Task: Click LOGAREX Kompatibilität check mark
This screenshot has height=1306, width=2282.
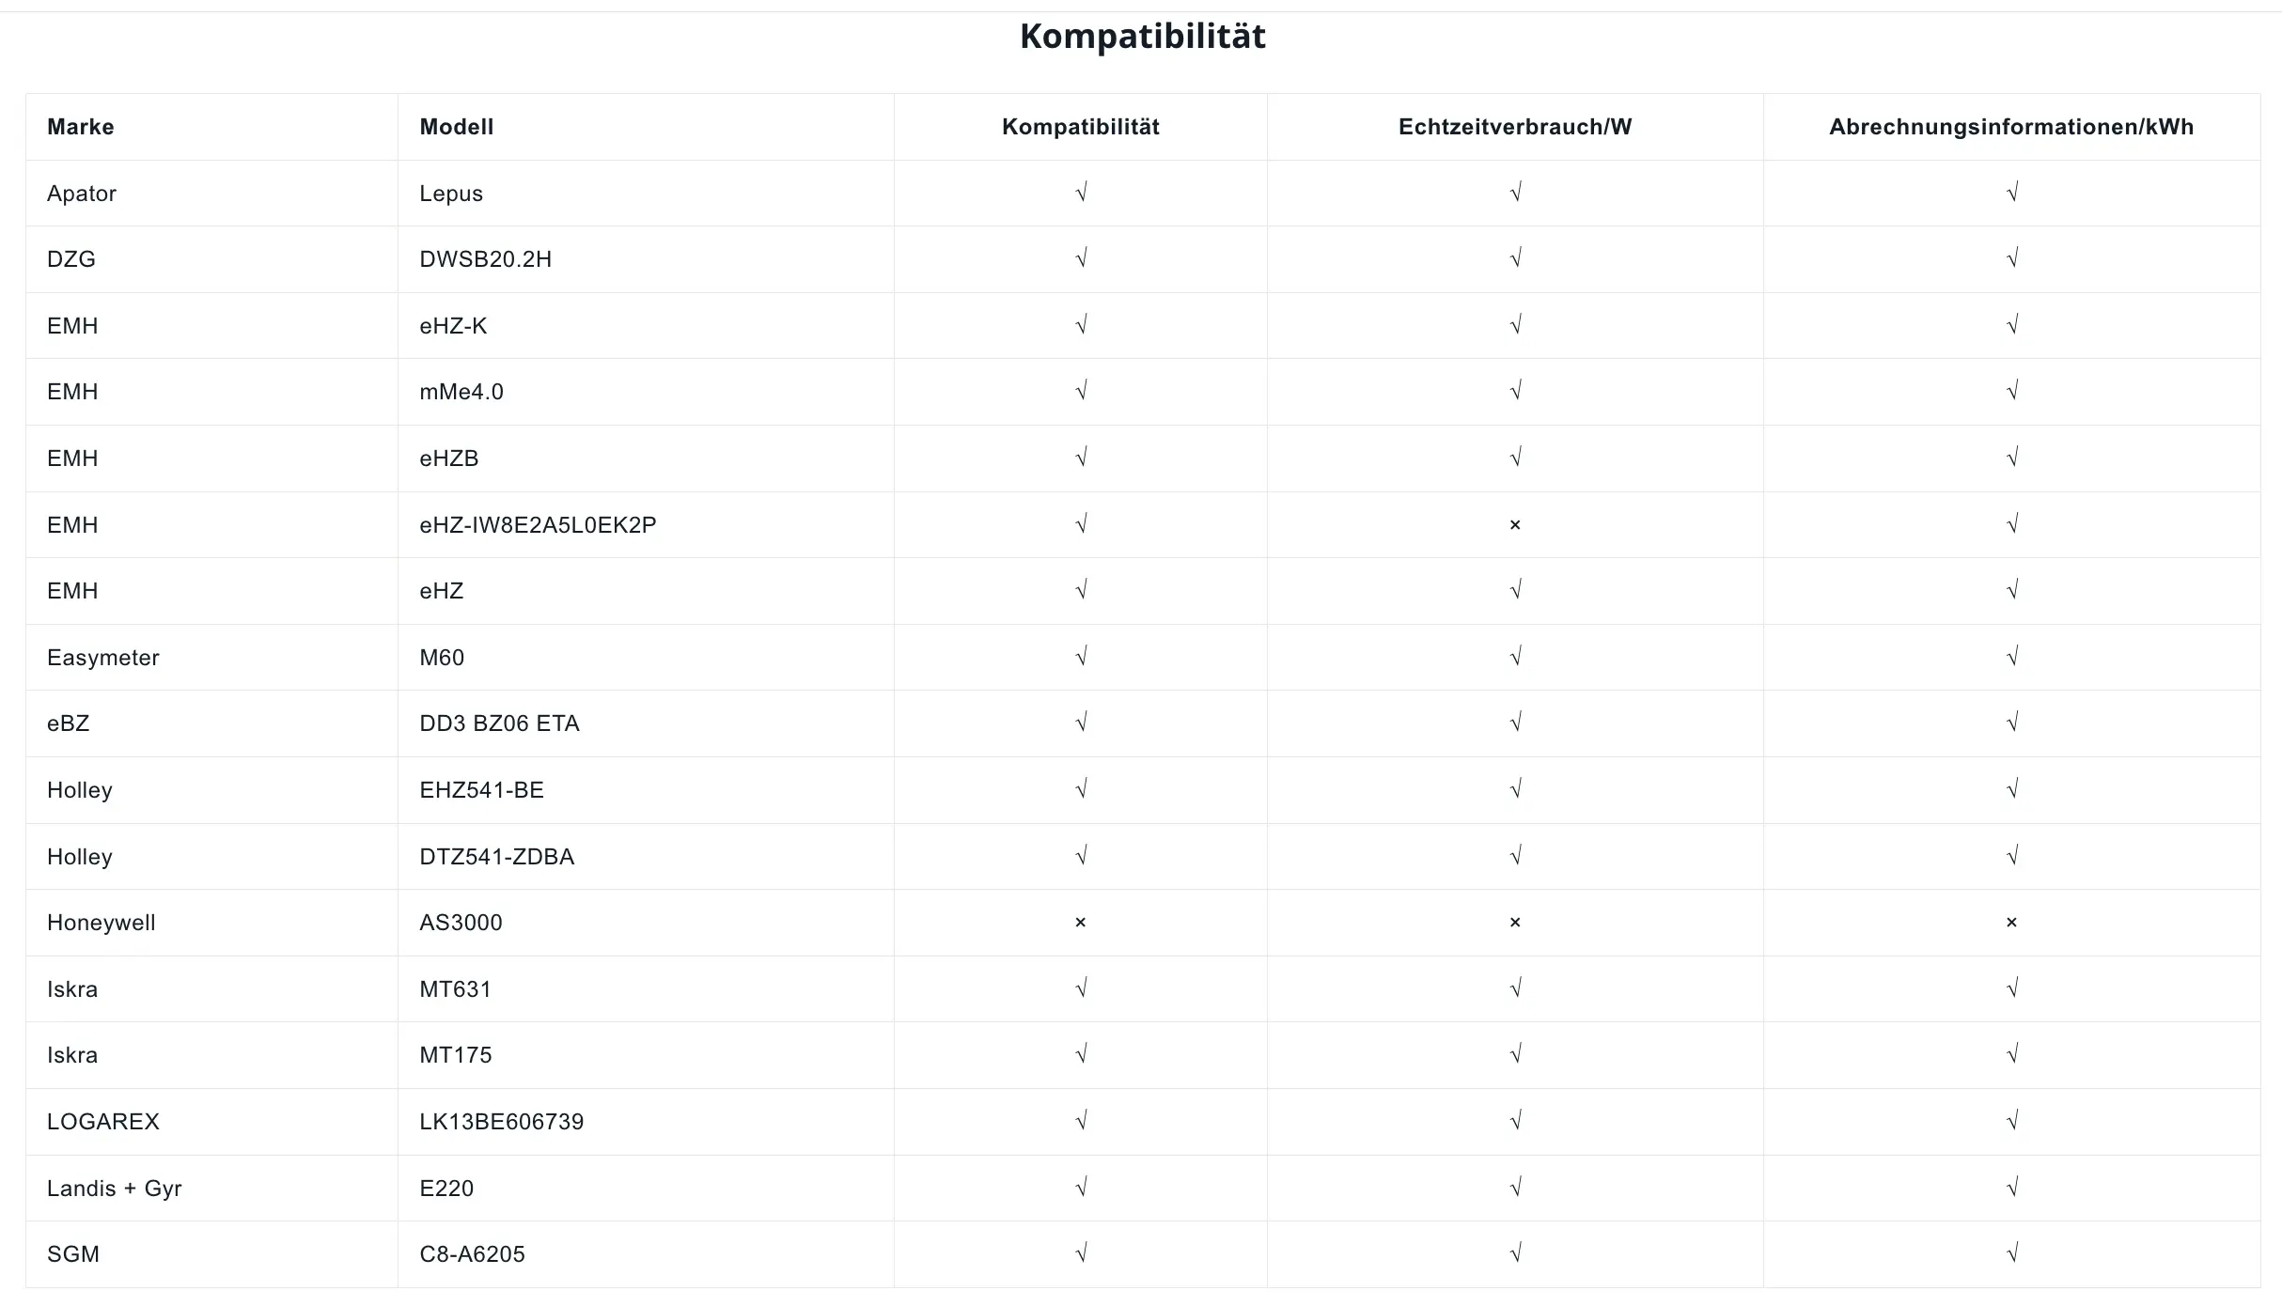Action: pyautogui.click(x=1081, y=1121)
